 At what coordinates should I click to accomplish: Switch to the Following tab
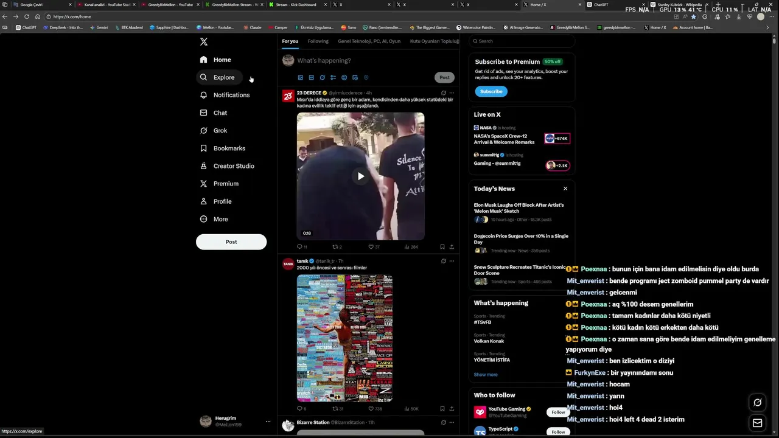pos(318,41)
